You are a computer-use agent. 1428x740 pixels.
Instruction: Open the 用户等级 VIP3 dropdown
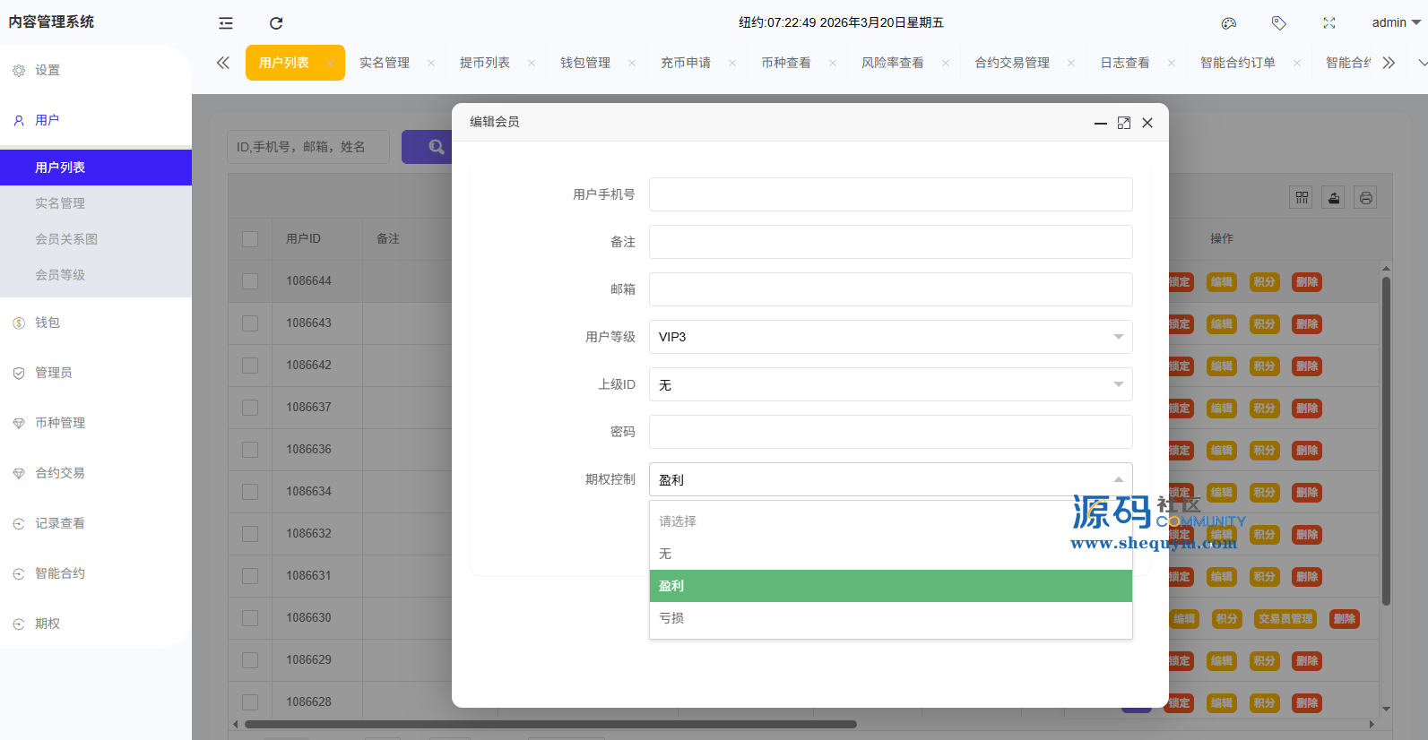pyautogui.click(x=890, y=337)
